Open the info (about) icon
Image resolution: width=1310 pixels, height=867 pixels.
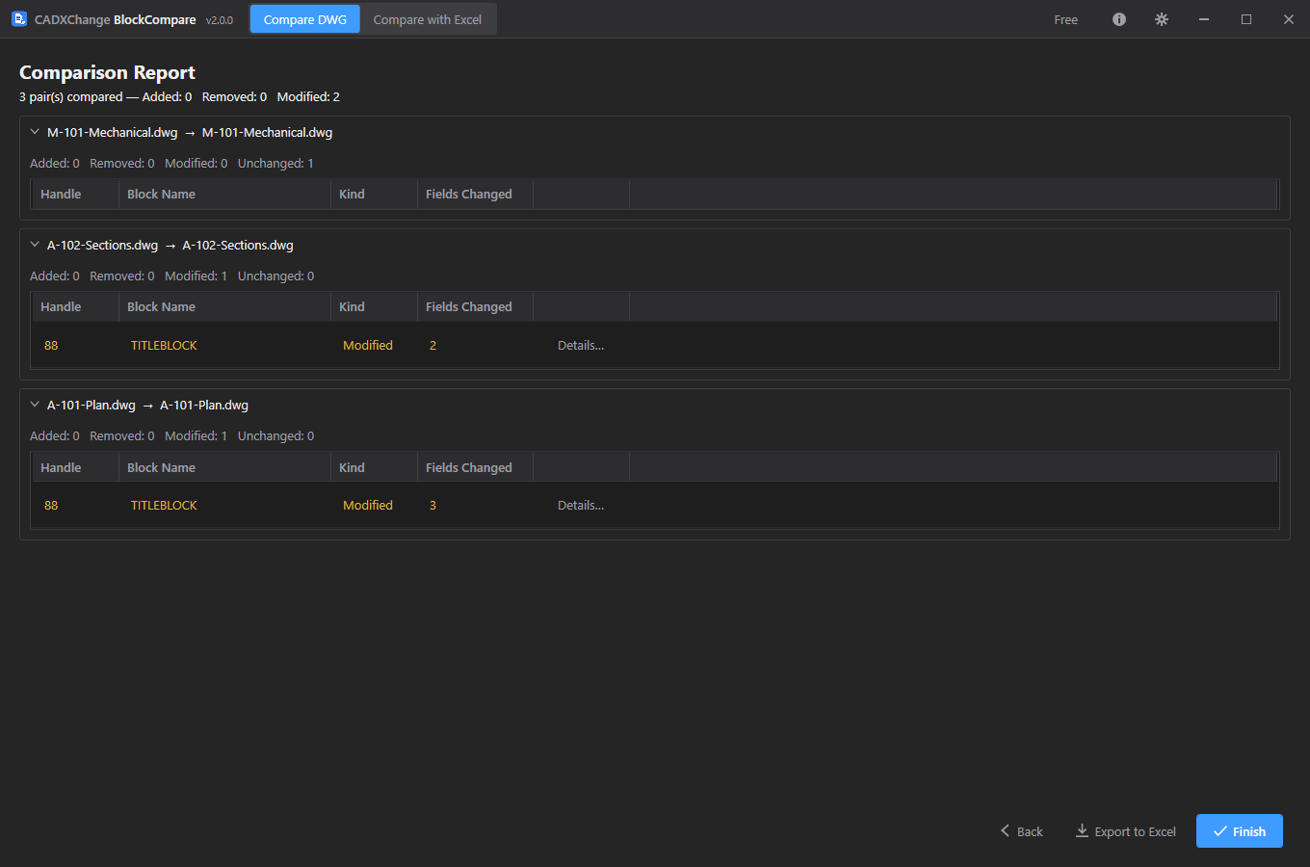[x=1119, y=19]
